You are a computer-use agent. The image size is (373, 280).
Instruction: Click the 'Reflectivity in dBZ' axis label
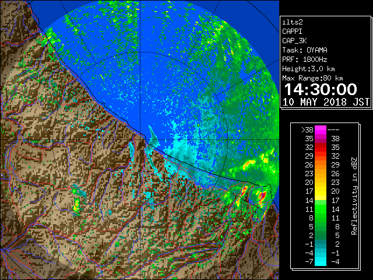(354, 196)
